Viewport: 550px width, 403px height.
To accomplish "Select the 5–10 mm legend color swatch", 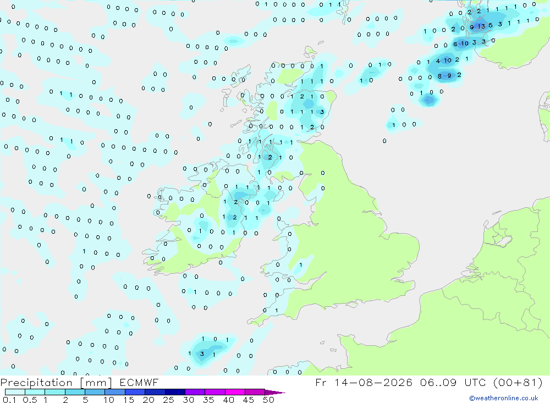I will pos(95,392).
